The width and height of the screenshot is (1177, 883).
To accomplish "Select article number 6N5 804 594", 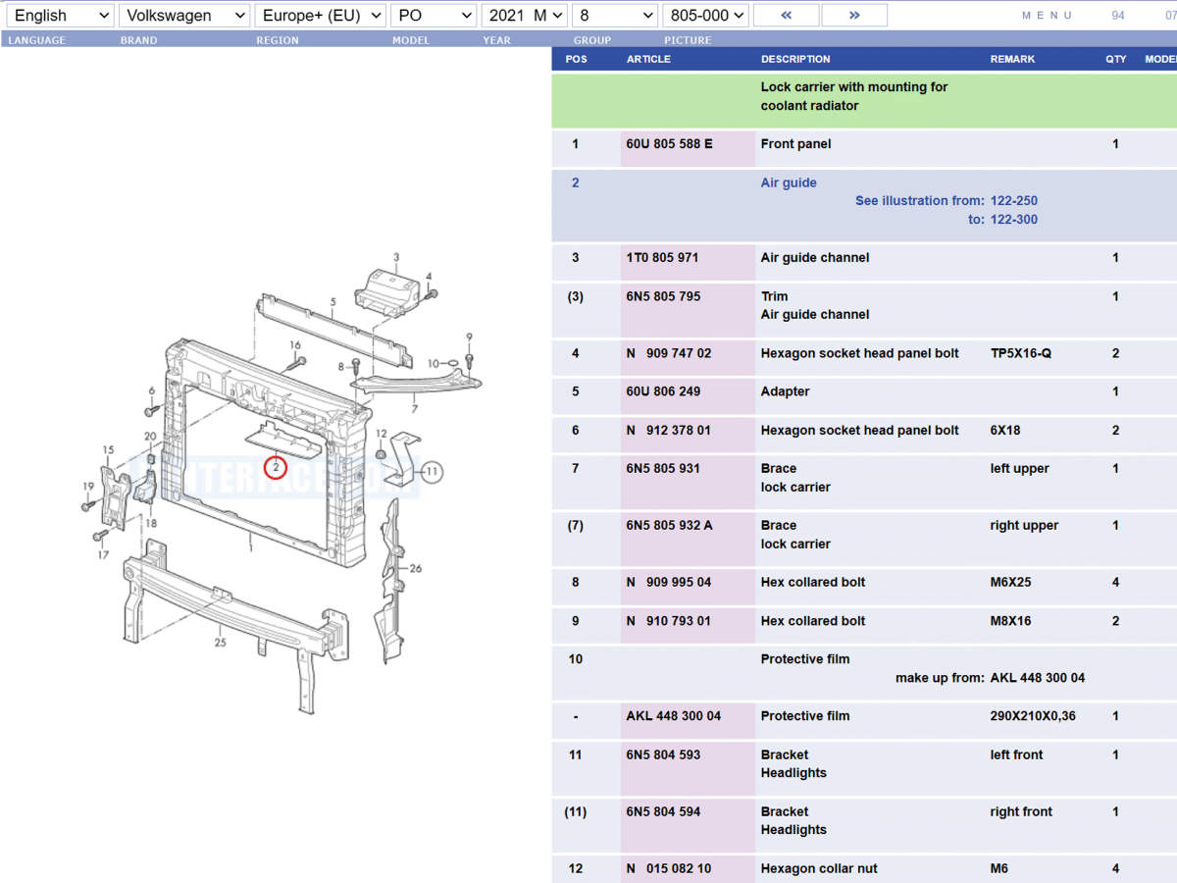I will [x=663, y=811].
